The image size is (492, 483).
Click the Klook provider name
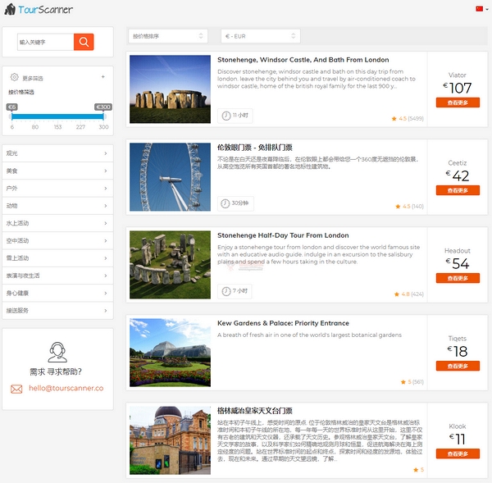[458, 426]
